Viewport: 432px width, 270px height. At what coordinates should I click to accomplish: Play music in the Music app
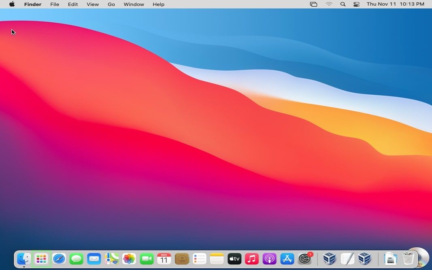point(252,259)
